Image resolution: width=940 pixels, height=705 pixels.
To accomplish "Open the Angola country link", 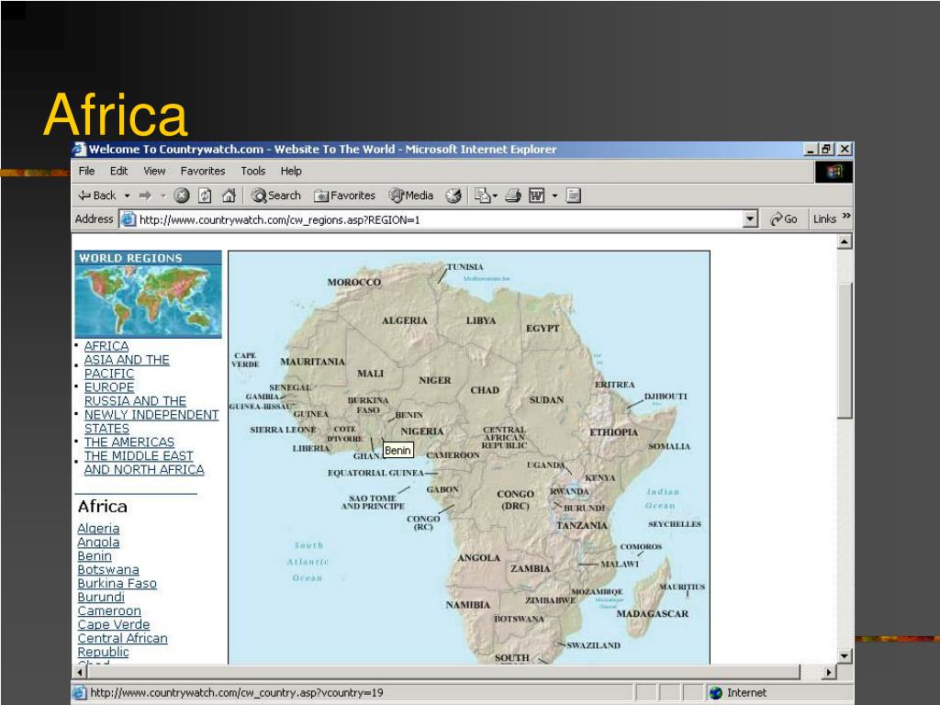I will (98, 542).
